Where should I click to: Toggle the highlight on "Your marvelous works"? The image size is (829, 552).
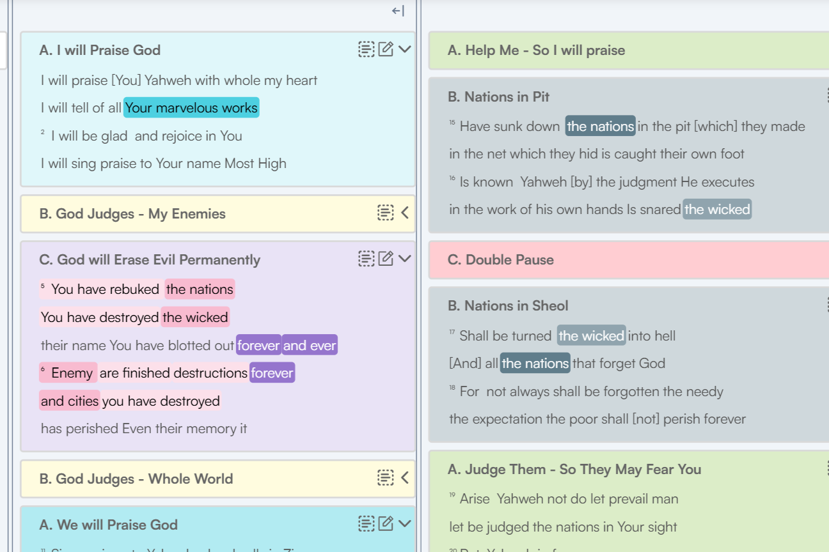point(191,107)
